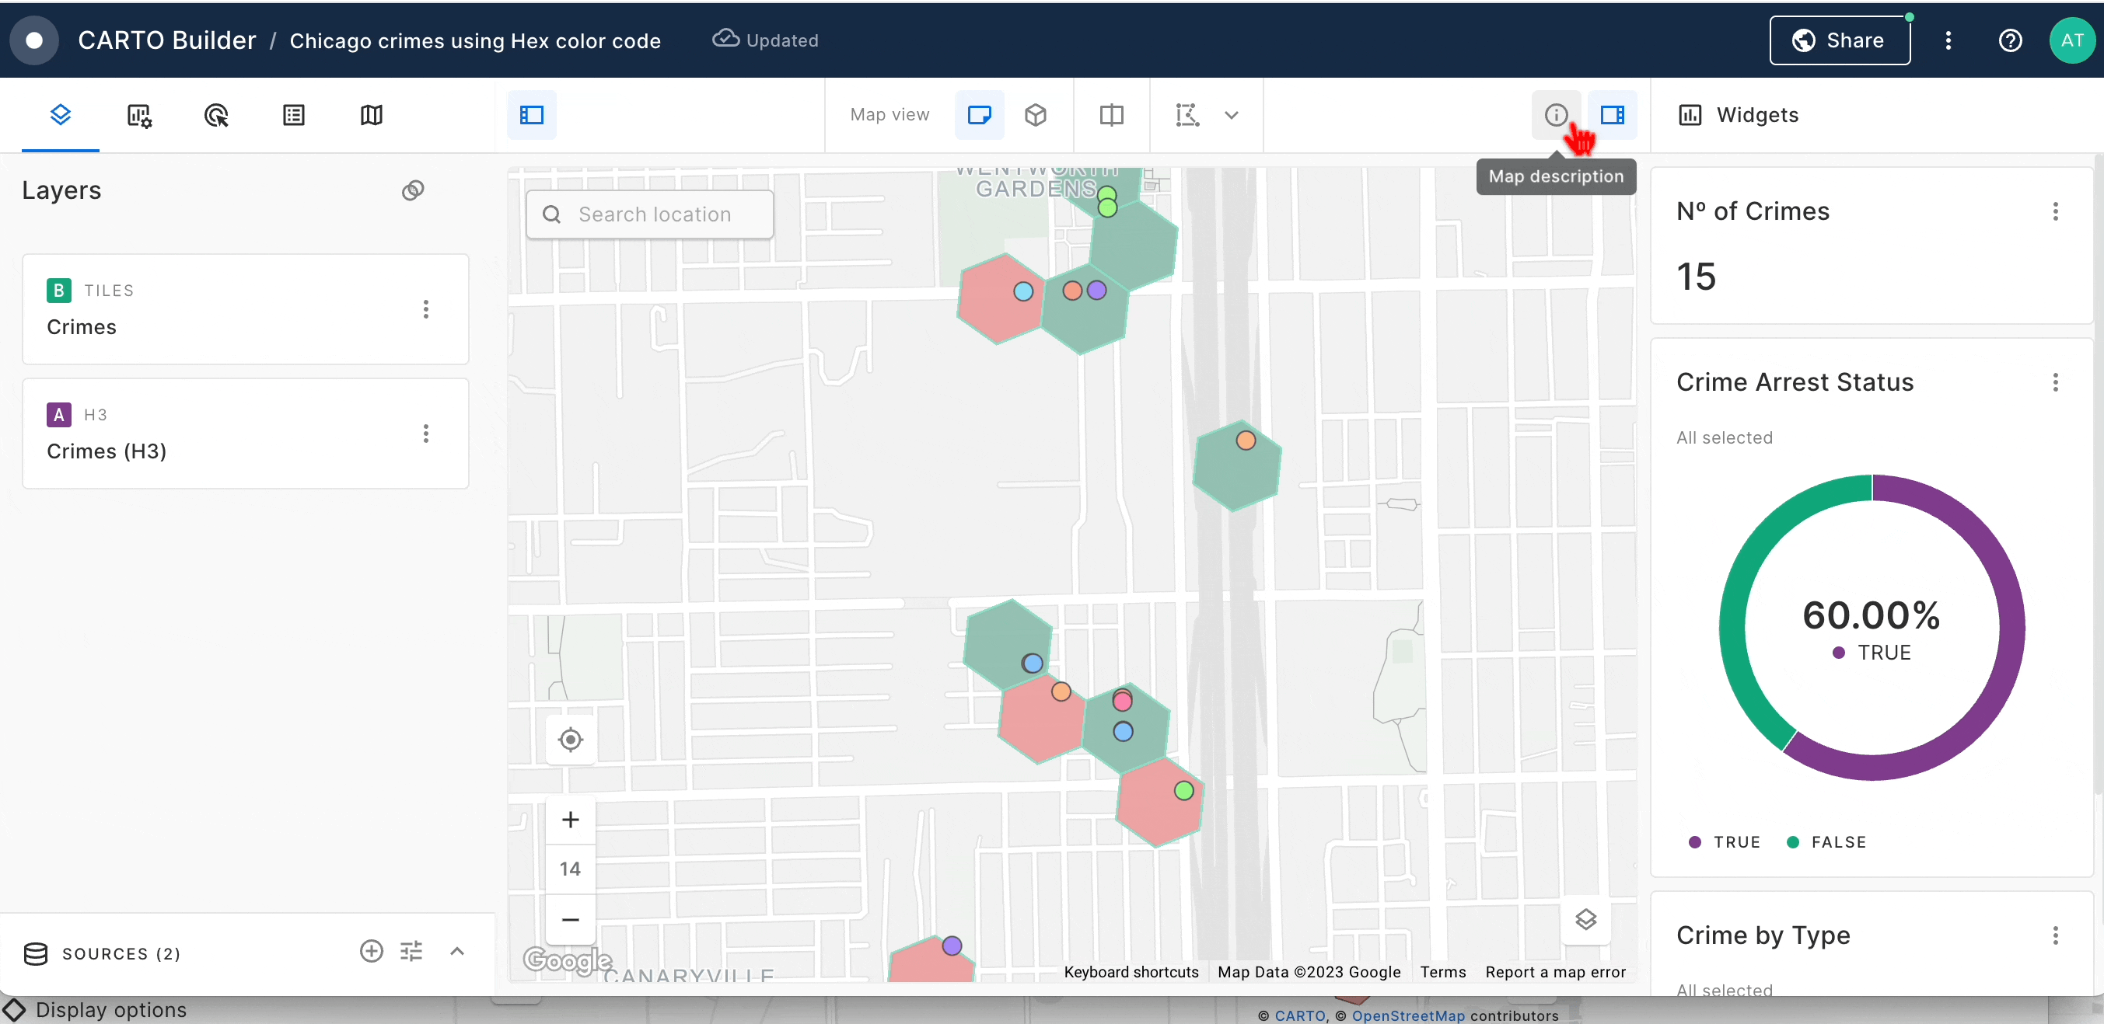This screenshot has width=2104, height=1024.
Task: Click the Display options diamond icon
Action: [x=14, y=1009]
